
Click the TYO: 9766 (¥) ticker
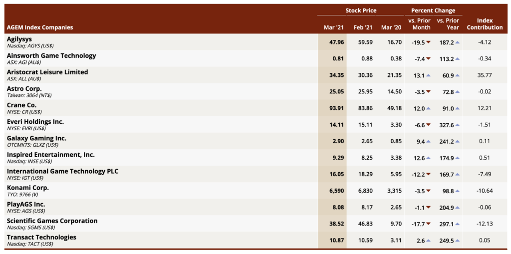pyautogui.click(x=23, y=195)
